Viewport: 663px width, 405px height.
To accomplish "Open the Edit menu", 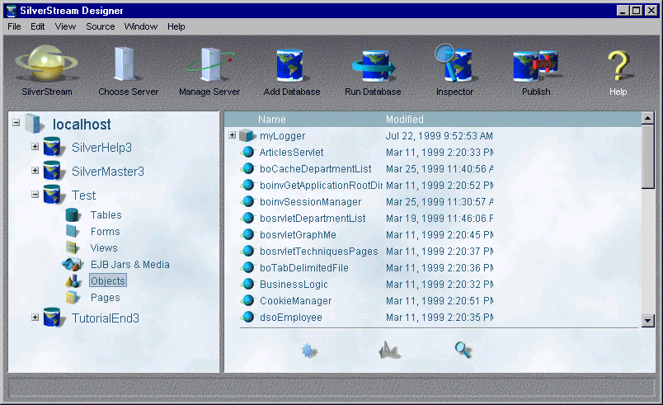I will pyautogui.click(x=38, y=26).
